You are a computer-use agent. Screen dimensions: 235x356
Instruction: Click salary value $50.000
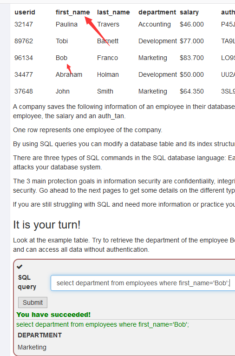(192, 74)
